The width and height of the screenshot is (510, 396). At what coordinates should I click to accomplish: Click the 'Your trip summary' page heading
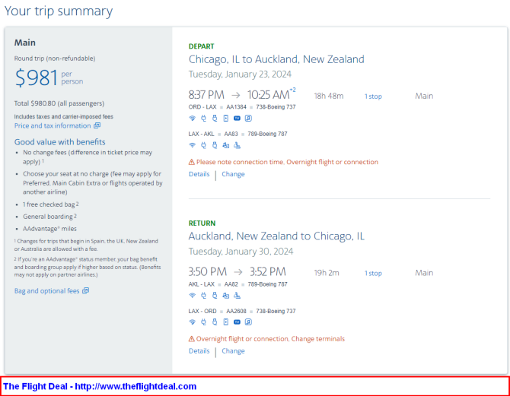(59, 11)
